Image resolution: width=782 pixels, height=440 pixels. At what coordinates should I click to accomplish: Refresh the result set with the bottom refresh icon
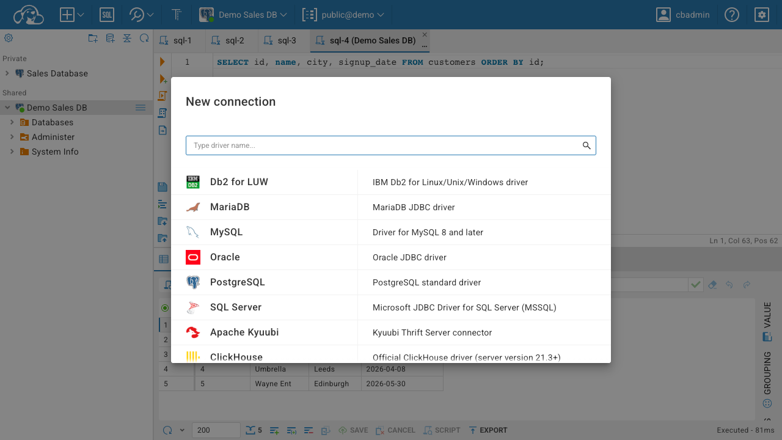click(167, 430)
